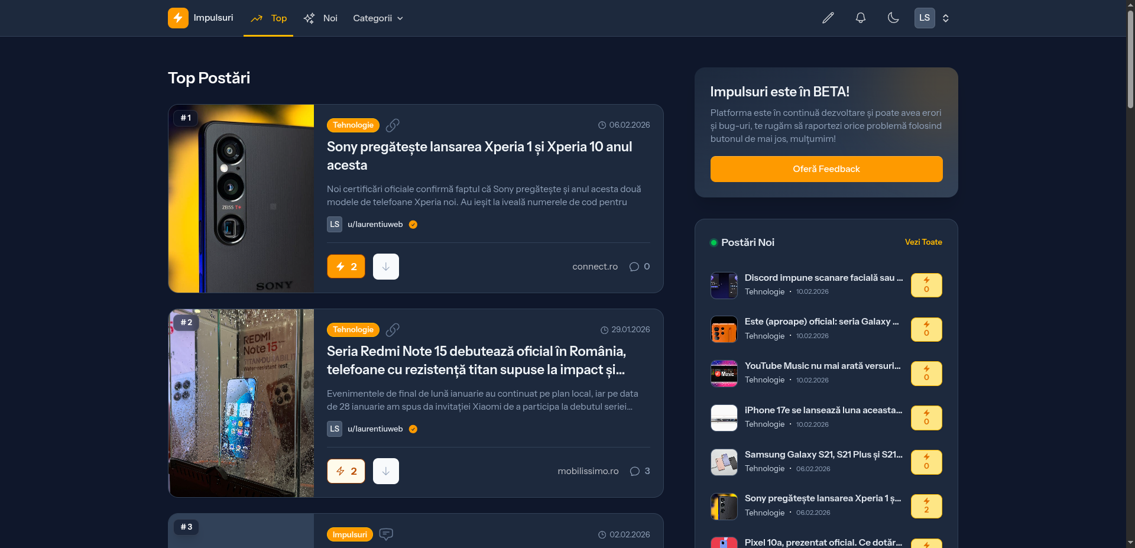Open comments on the Redmi Note 15 post
1135x548 pixels.
tap(640, 471)
